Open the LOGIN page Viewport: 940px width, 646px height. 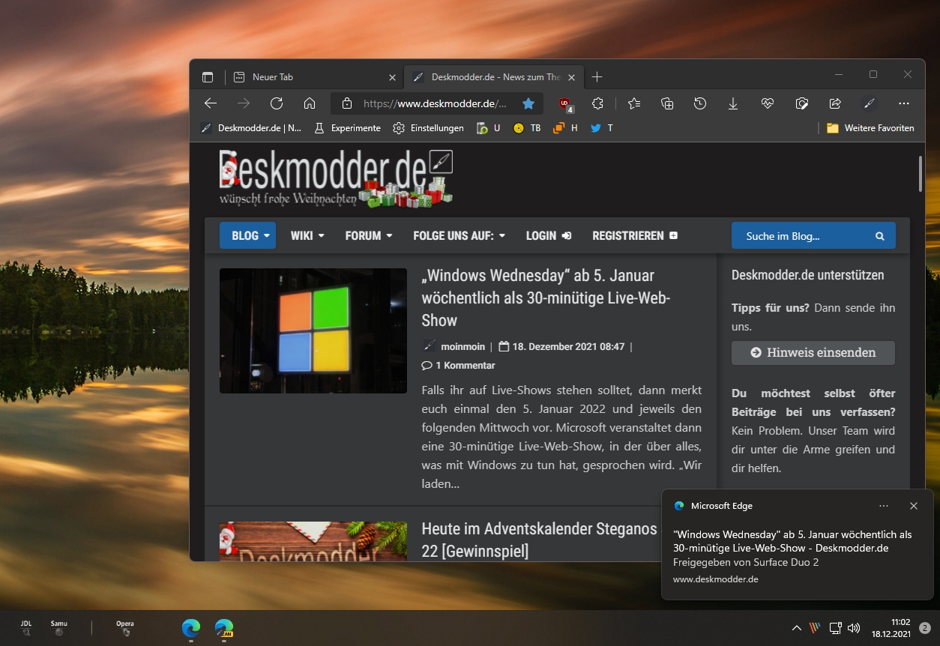(x=549, y=235)
